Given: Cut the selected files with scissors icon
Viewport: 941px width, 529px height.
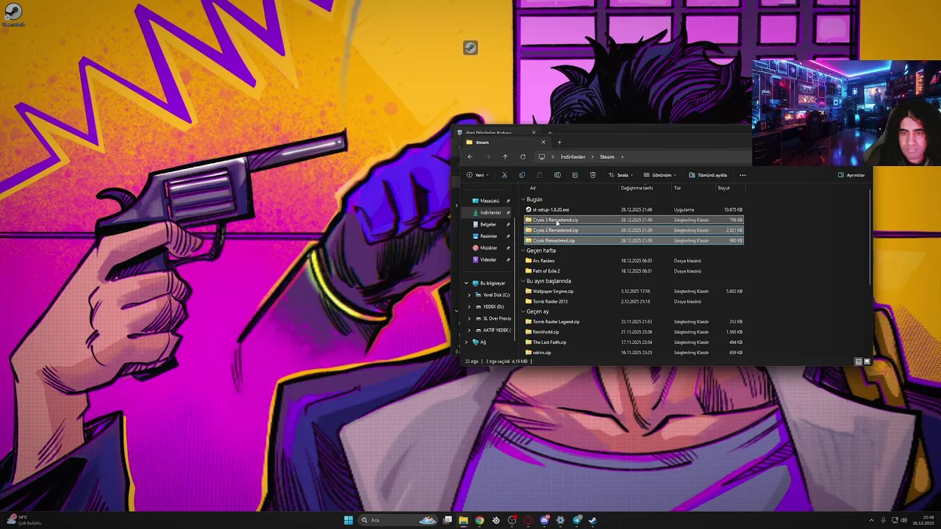Looking at the screenshot, I should (x=504, y=175).
